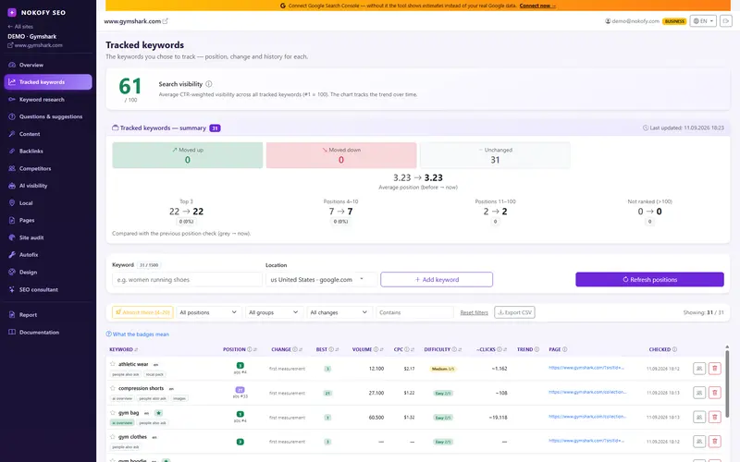
Task: Click the Reset filters link
Action: click(x=474, y=312)
